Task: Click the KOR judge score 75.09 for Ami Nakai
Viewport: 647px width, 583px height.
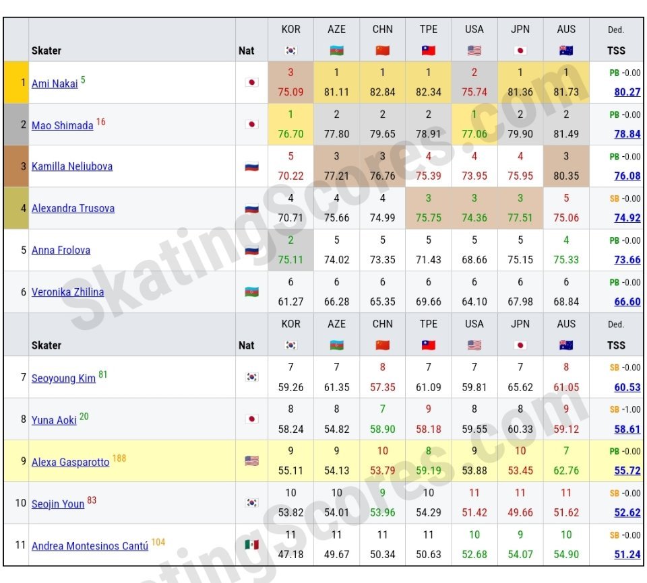Action: [290, 92]
